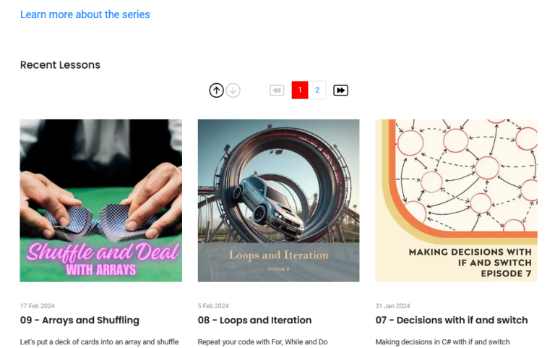
Task: Open 'Learn more about the series' link
Action: (85, 14)
